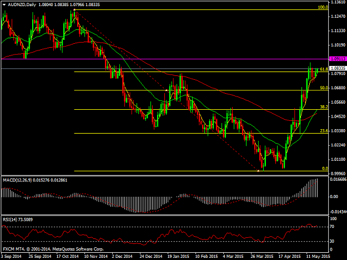Select the 17 Oct 2014 date label
The image size is (347, 260).
[x=68, y=257]
